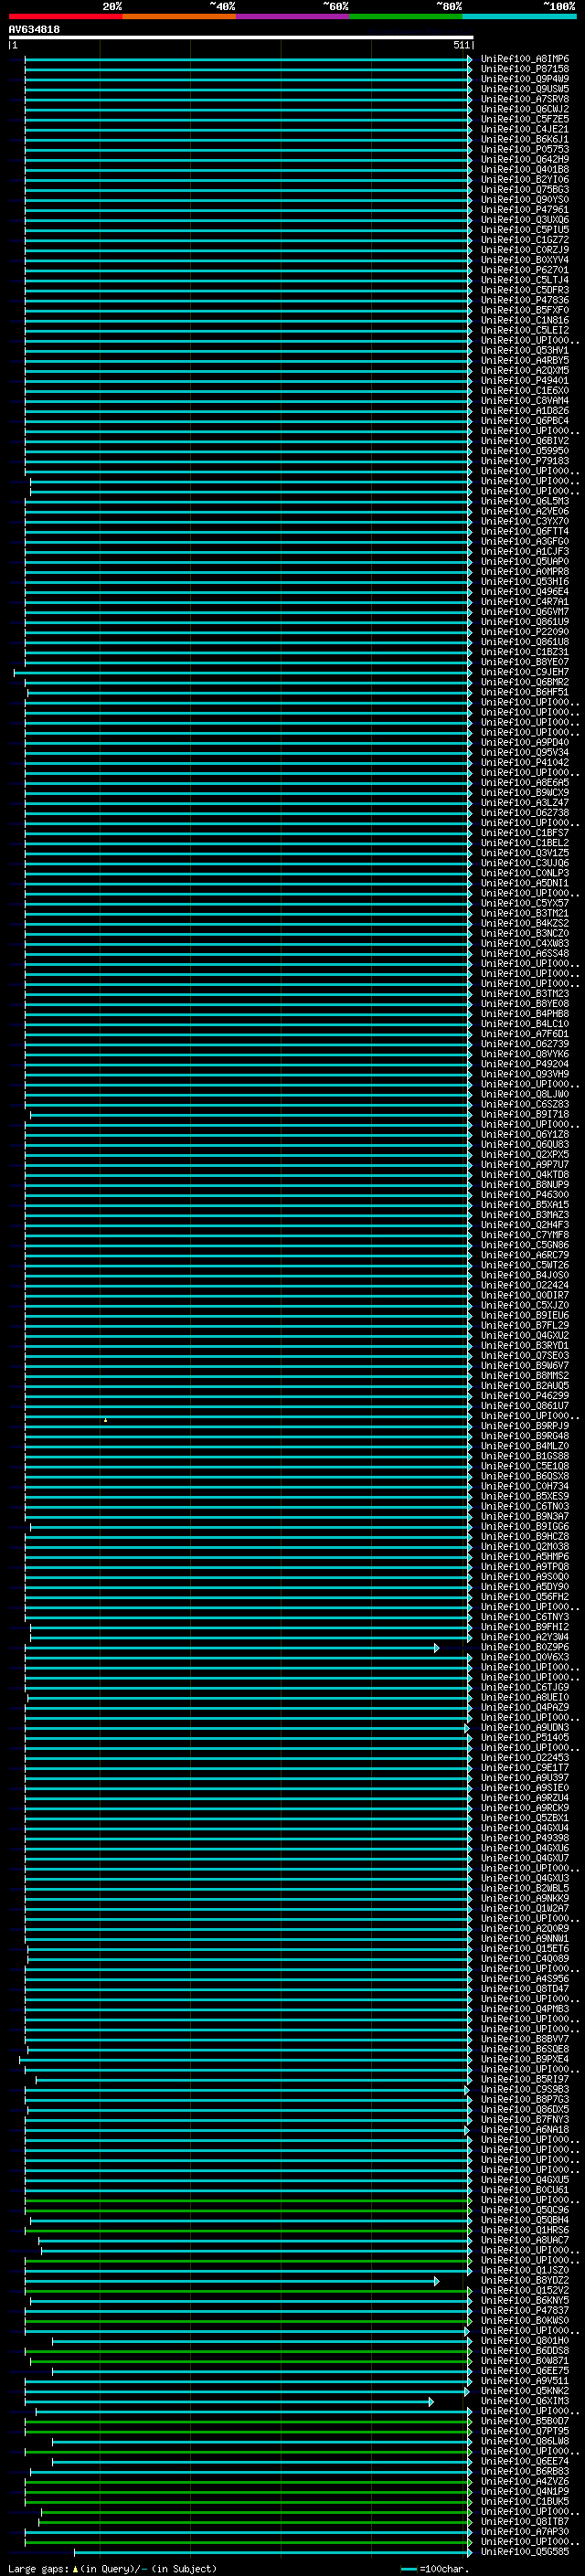
Task: Select the UniRef100_B5FXF0 label
Action: [525, 310]
